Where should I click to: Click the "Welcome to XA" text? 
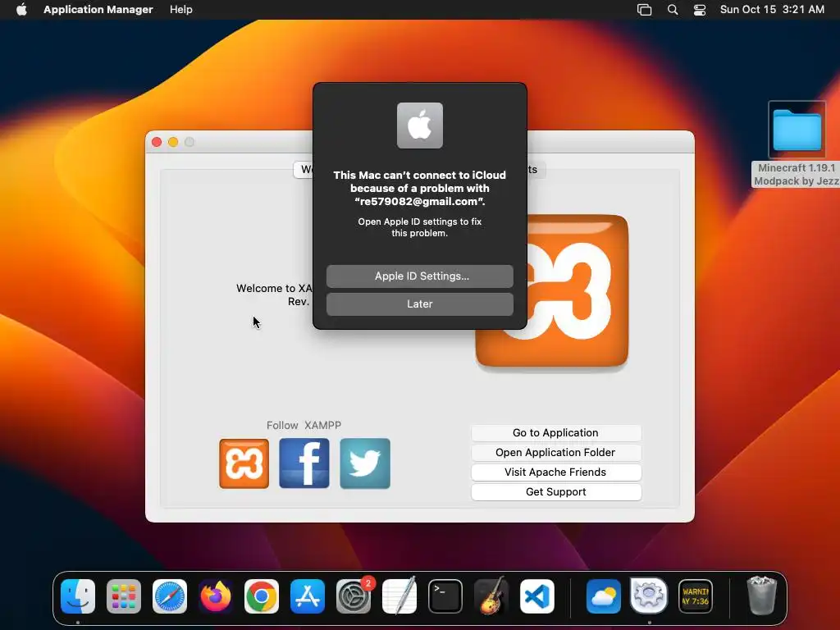click(274, 288)
